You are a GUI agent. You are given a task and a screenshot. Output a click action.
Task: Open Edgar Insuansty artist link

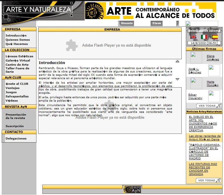click(x=195, y=97)
